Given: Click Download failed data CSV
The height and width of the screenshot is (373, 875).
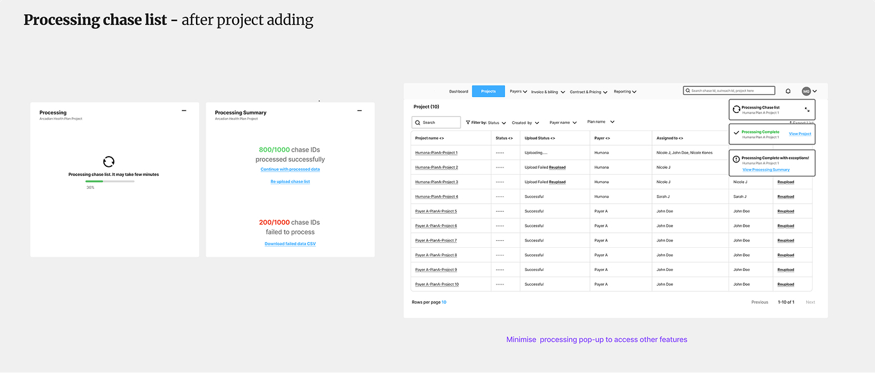Looking at the screenshot, I should click(290, 243).
